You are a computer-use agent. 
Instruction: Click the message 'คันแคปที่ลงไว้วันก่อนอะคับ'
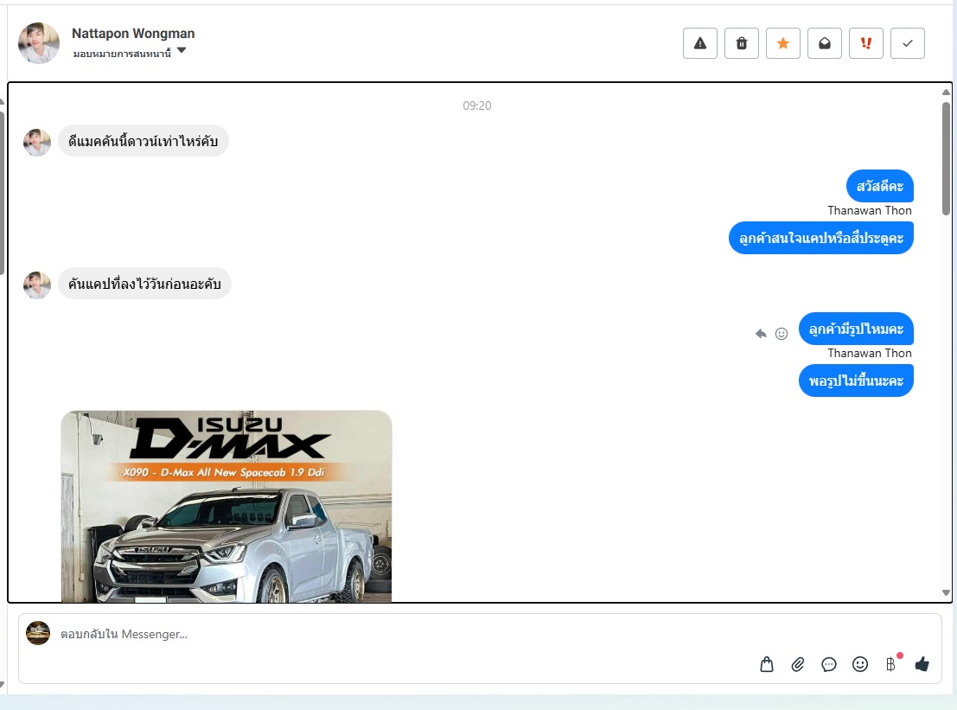tap(144, 284)
